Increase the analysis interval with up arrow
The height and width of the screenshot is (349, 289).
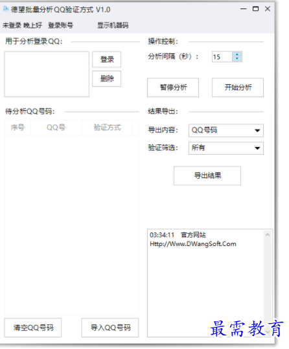237,54
